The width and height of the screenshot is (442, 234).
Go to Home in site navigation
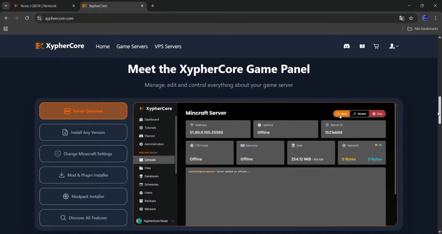click(x=103, y=47)
